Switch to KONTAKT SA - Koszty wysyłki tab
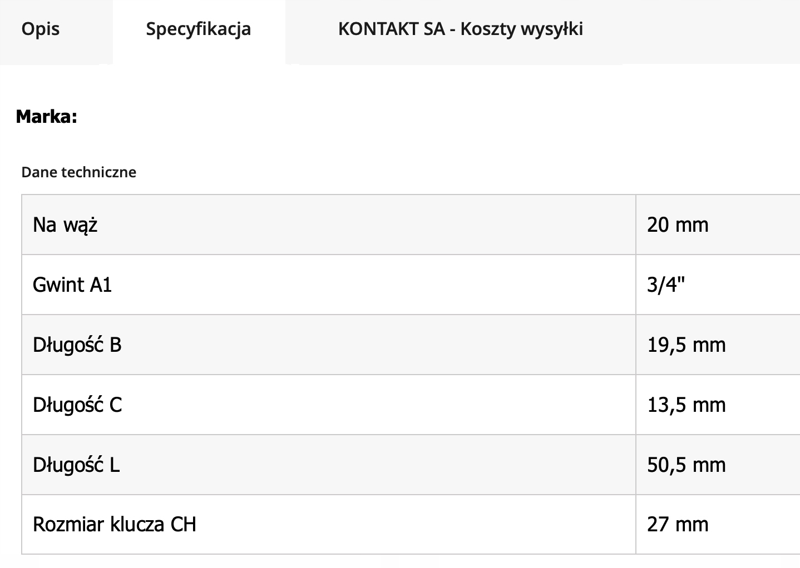 460,29
